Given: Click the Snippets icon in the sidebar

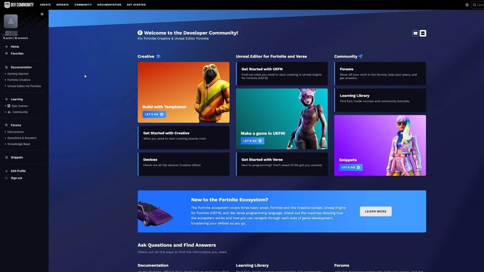Looking at the screenshot, I should coord(6,157).
